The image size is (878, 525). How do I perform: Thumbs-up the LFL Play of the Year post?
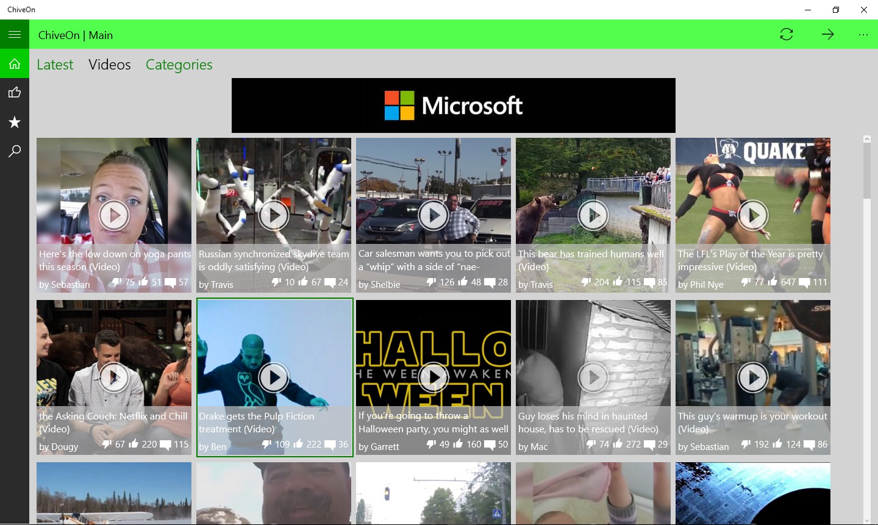[x=773, y=282]
